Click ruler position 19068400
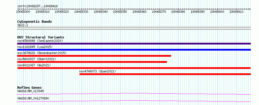Image resolution: width=259 pixels, height=105 pixels. point(217,12)
